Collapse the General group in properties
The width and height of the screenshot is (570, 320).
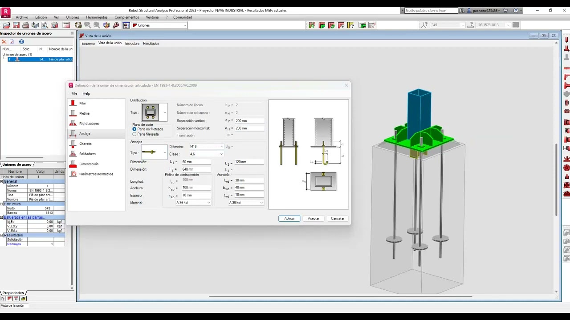tap(2, 181)
